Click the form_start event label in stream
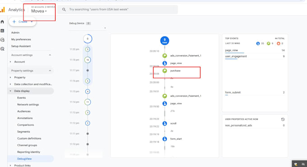 point(176,139)
